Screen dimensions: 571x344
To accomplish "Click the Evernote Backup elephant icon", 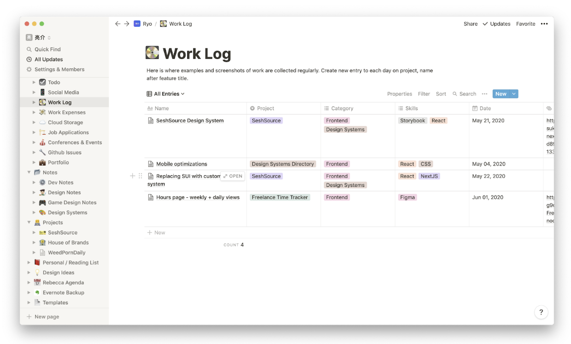I will pos(37,292).
